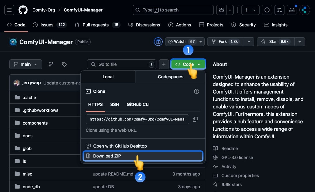315x192 pixels.
Task: Copy the clone URL to clipboard
Action: pos(195,119)
